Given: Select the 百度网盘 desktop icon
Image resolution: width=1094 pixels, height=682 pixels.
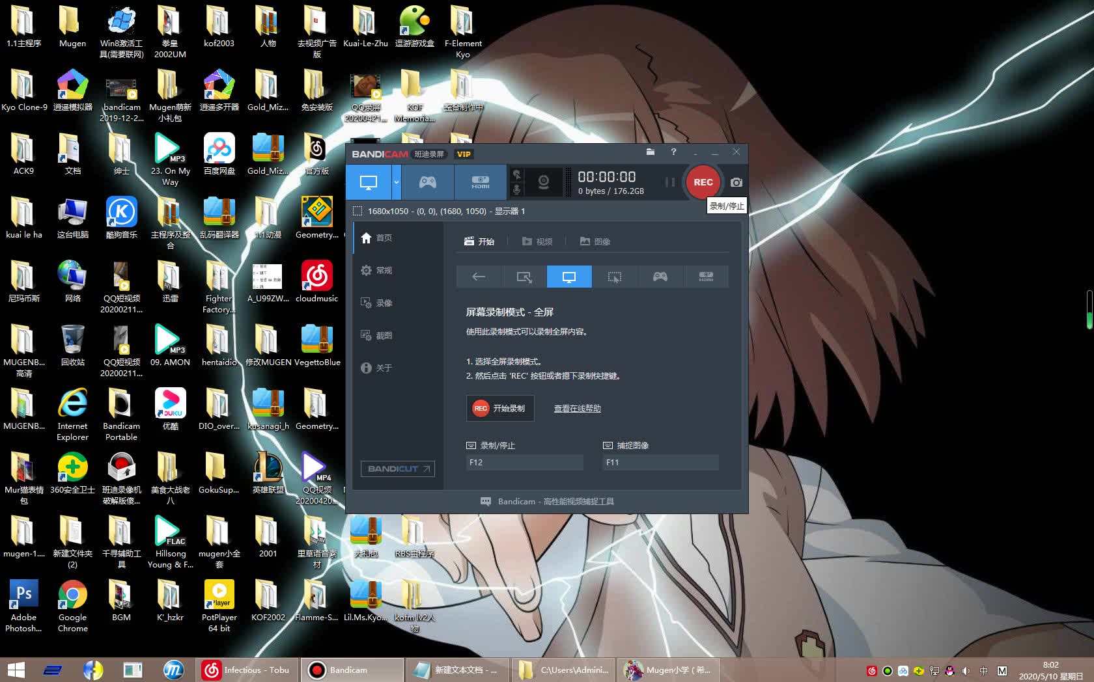Looking at the screenshot, I should 219,154.
